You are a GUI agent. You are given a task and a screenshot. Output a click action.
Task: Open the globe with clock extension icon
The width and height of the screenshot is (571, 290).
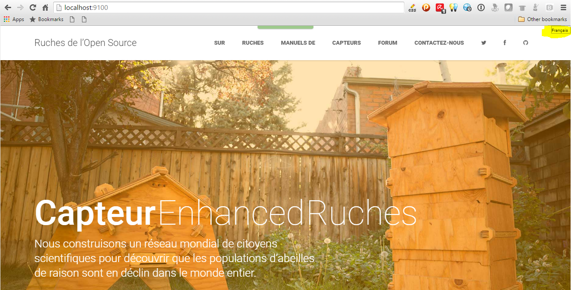[x=467, y=8]
